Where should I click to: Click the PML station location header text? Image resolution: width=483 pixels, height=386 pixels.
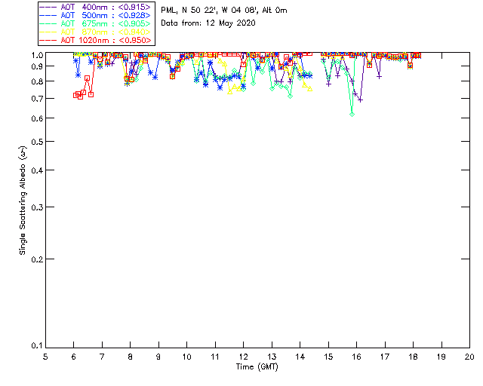(224, 10)
